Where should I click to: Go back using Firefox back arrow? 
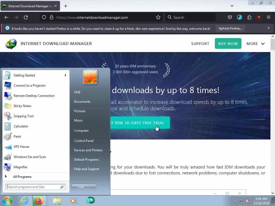6,17
